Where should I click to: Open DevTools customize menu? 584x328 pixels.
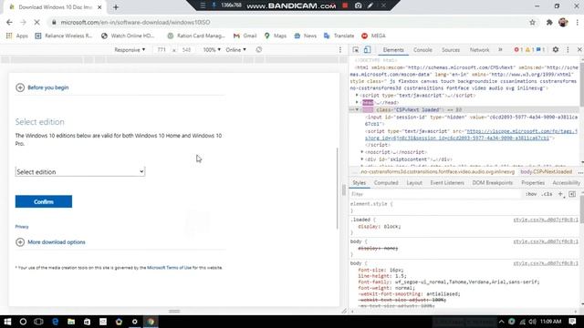pos(568,50)
